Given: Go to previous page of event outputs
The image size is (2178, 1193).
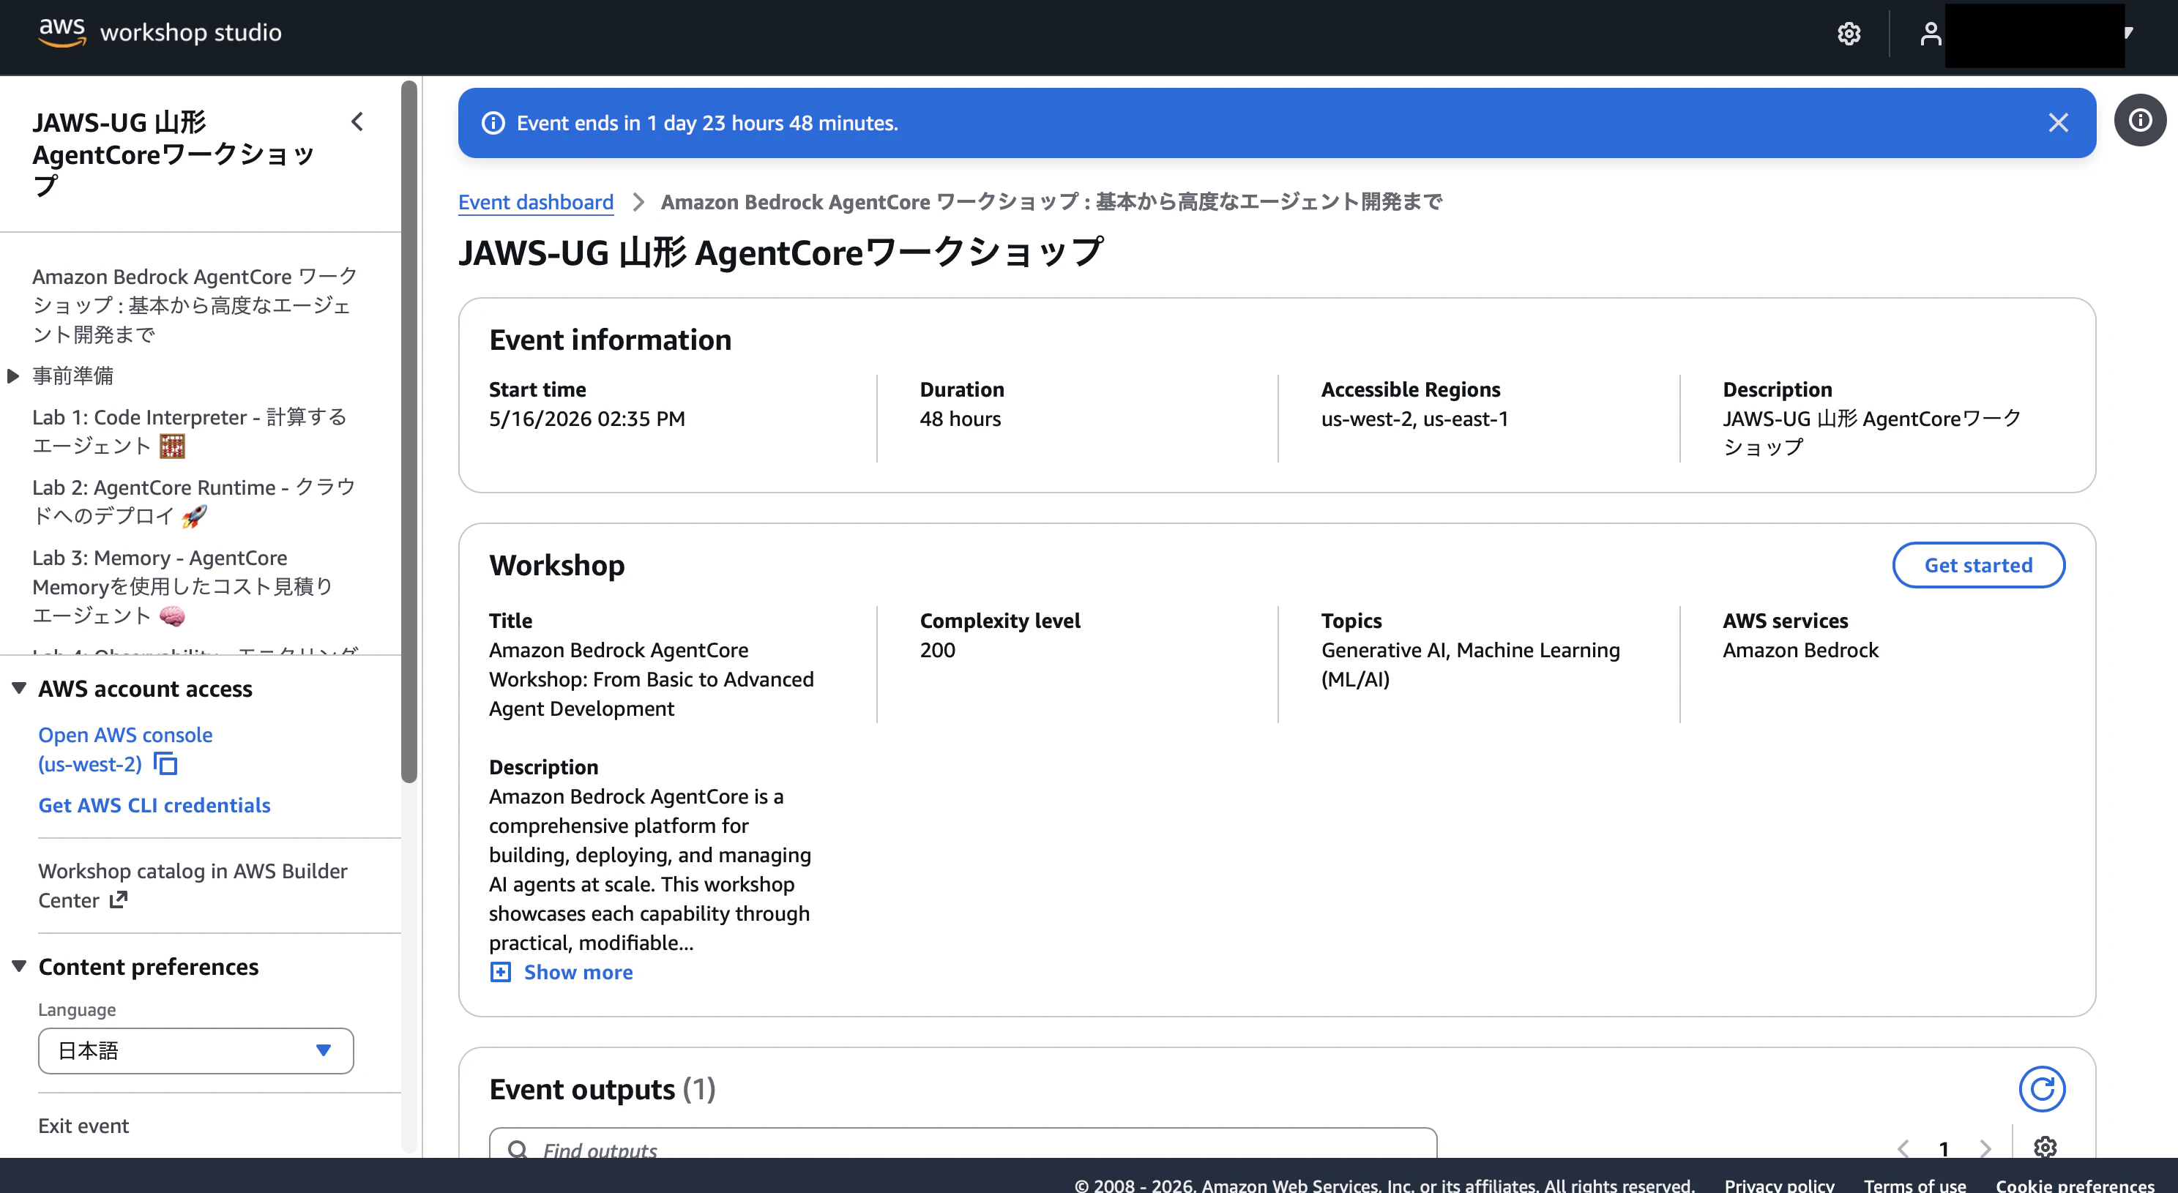Looking at the screenshot, I should pyautogui.click(x=1903, y=1149).
